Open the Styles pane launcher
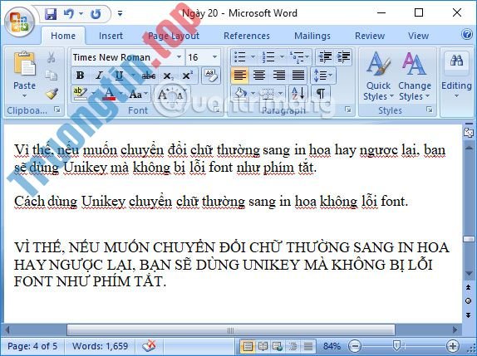The height and width of the screenshot is (356, 477). tap(430, 110)
